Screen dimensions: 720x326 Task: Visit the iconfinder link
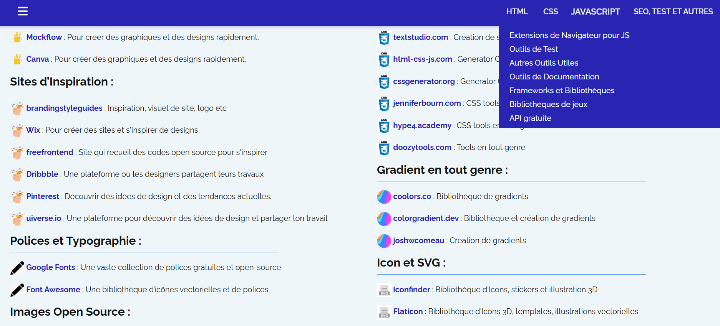(411, 290)
